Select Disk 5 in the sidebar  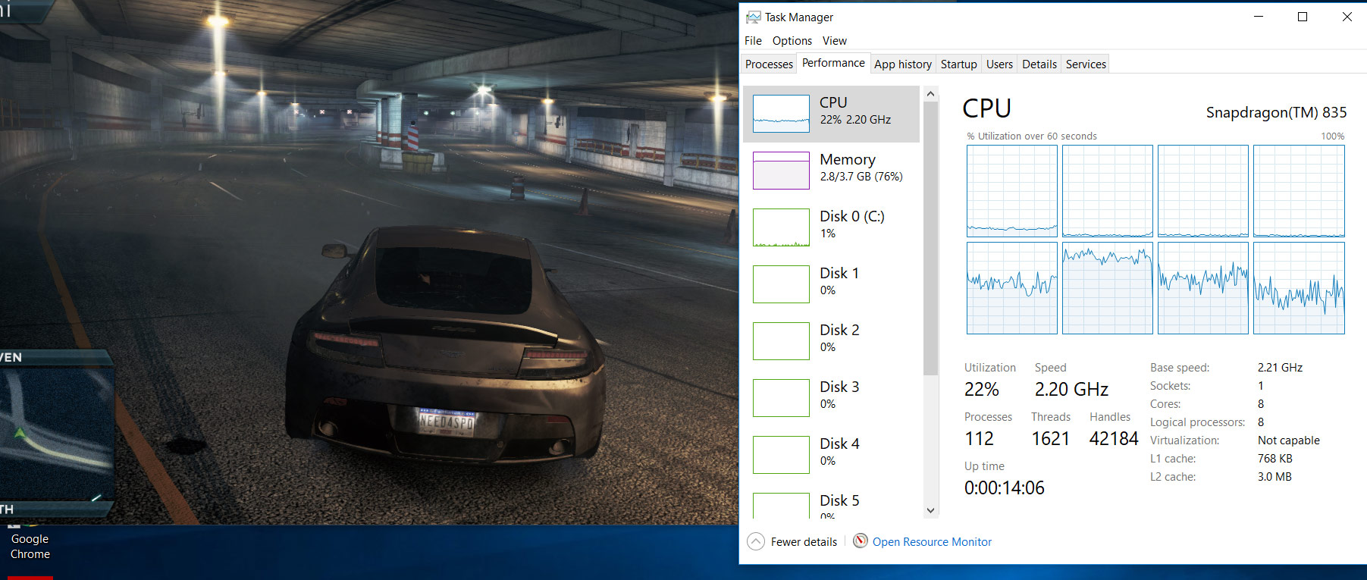(x=832, y=502)
